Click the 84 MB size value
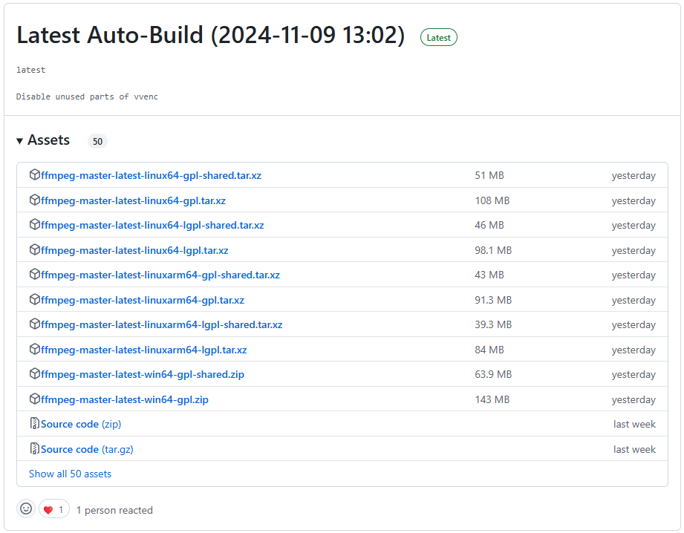The image size is (684, 533). click(x=489, y=350)
